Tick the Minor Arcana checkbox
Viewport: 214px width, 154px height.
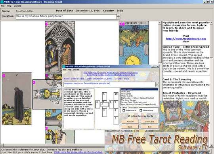[x=141, y=110]
